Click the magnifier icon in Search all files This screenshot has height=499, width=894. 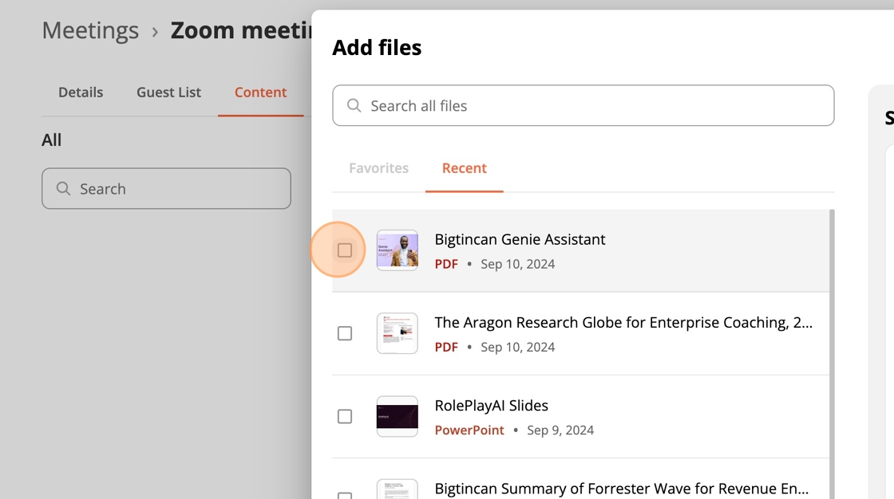(x=354, y=106)
